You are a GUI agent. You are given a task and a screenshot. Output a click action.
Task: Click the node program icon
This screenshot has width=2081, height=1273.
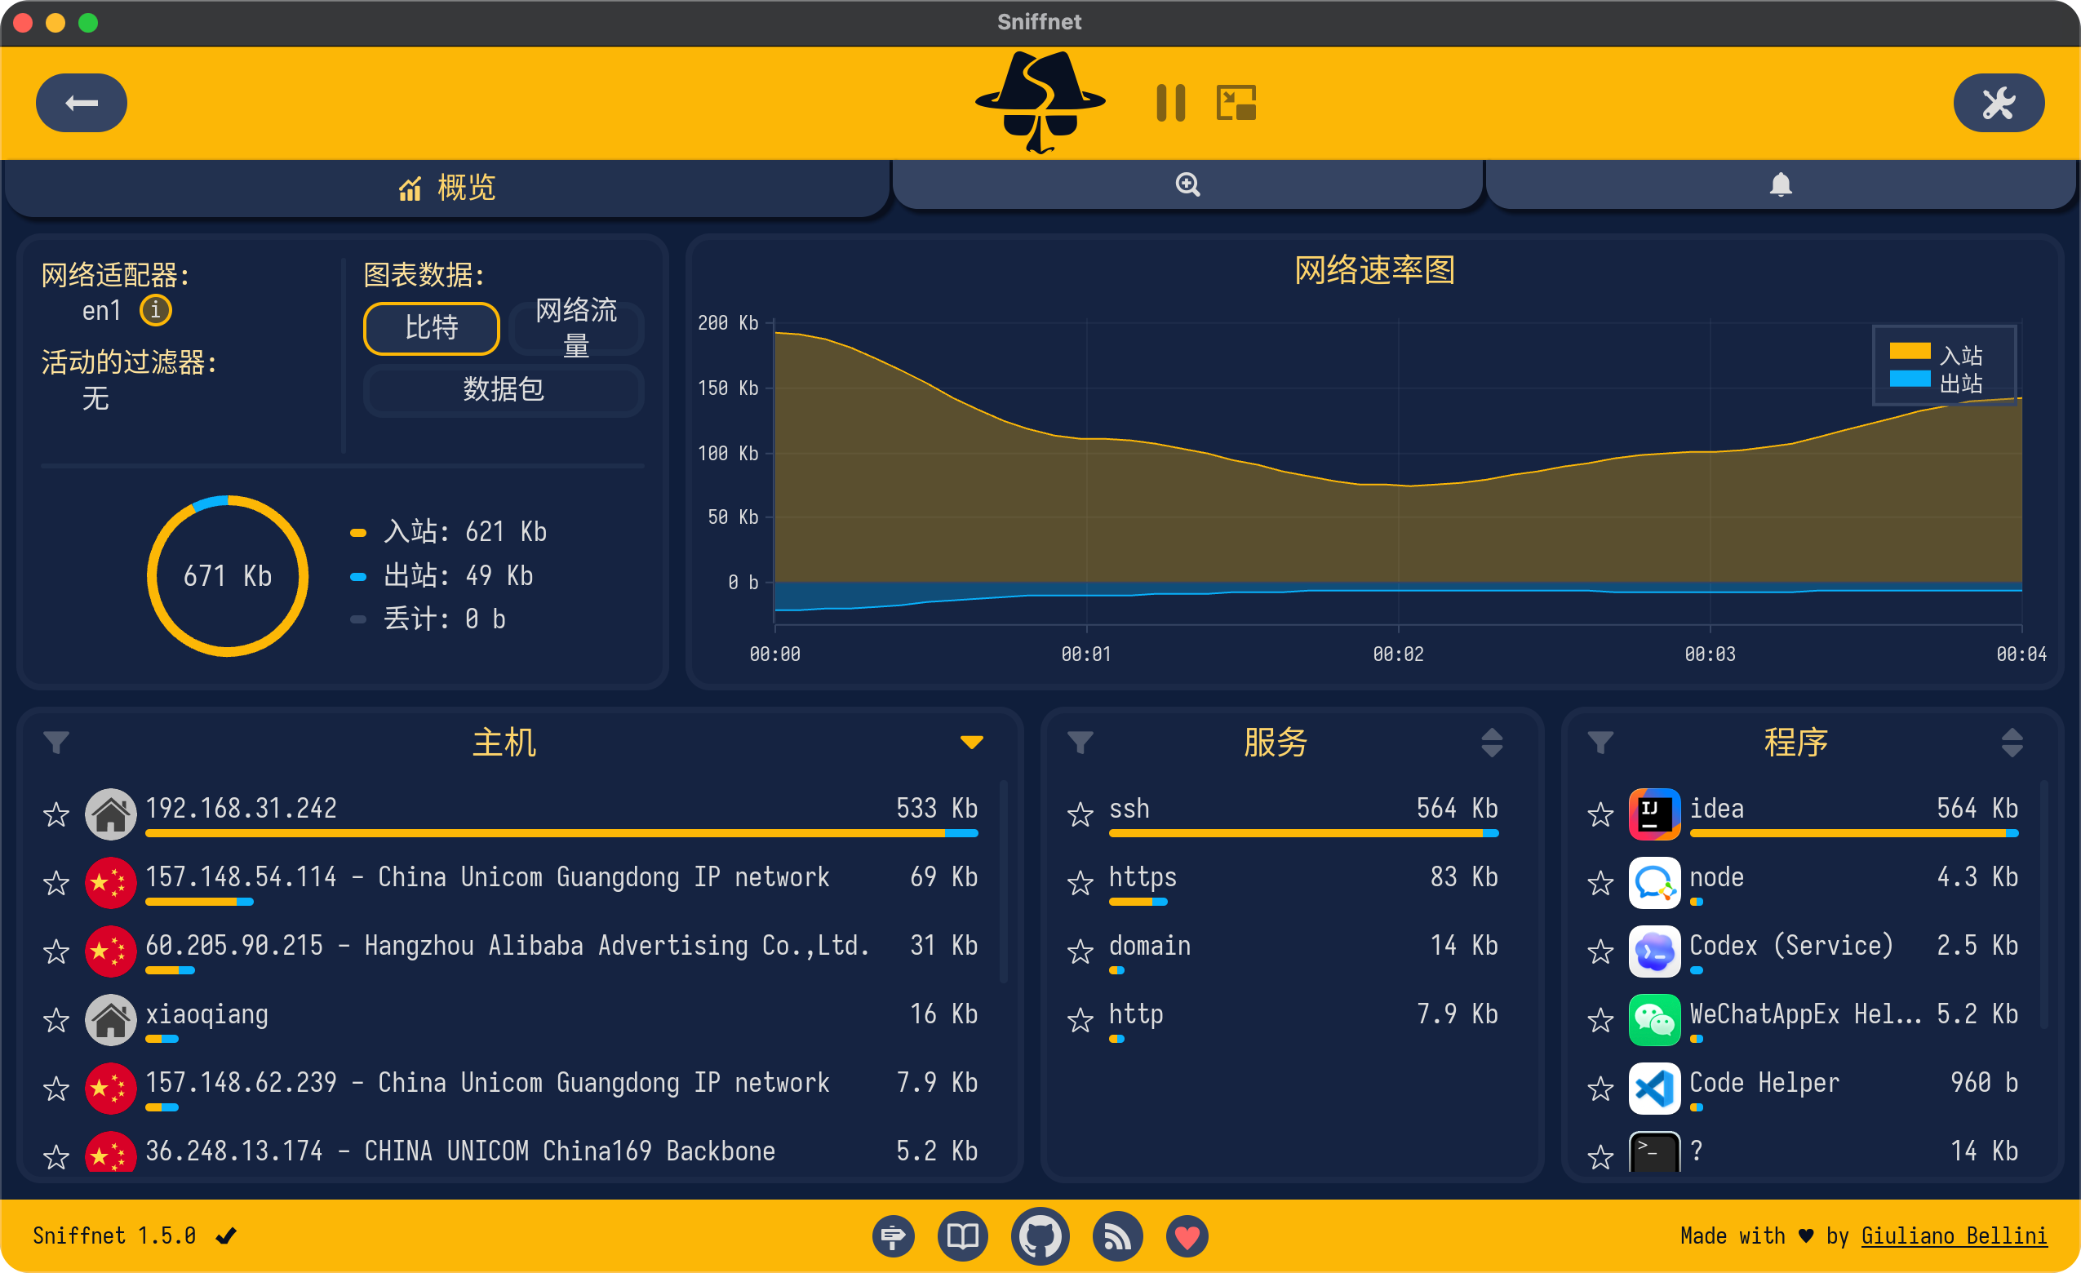1653,883
